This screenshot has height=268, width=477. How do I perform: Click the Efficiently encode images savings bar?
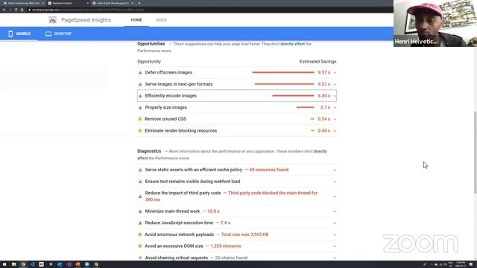click(293, 96)
